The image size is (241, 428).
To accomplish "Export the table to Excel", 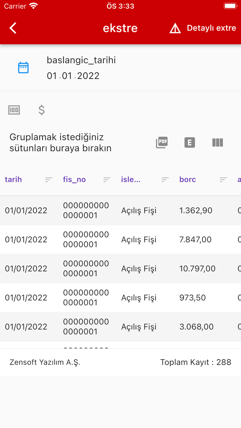I will [190, 142].
